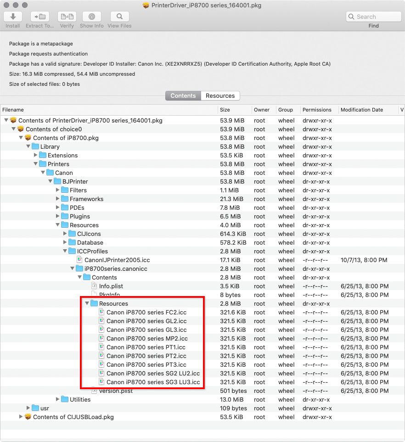The image size is (405, 442).
Task: Click the Frameworks folder icon
Action: point(65,199)
